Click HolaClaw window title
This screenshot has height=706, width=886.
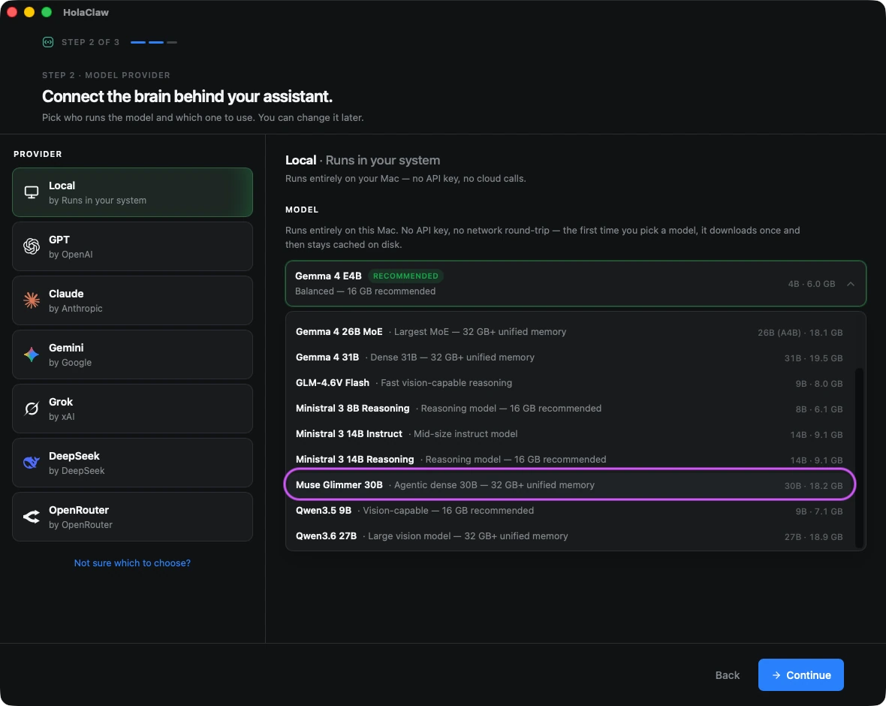(86, 13)
